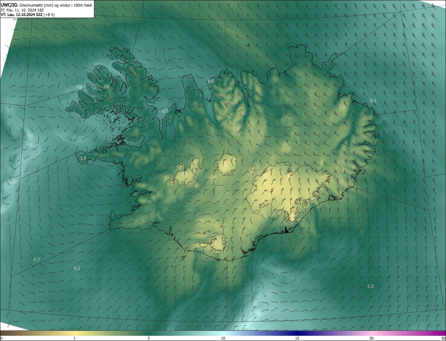Click the 5.0 value label

click(370, 287)
